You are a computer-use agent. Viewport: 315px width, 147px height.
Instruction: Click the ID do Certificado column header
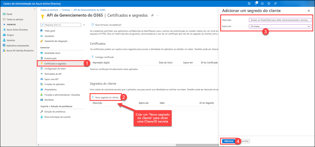coord(209,63)
